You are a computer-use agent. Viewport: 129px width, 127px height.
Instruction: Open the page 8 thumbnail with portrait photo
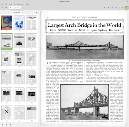pos(19,59)
